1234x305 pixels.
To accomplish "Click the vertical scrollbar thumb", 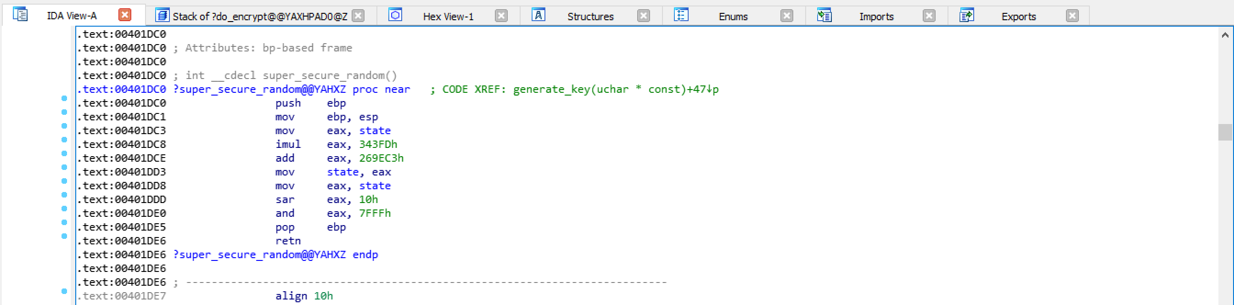I will 1225,132.
